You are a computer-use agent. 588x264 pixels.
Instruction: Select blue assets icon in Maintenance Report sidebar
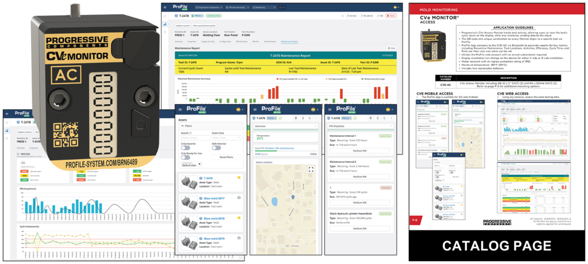(164, 24)
